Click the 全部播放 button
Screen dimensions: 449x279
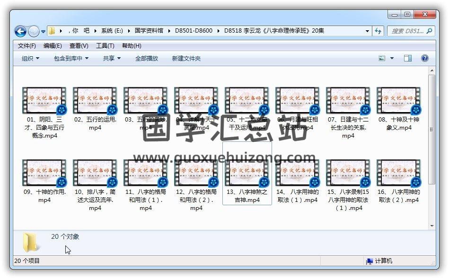pyautogui.click(x=147, y=58)
